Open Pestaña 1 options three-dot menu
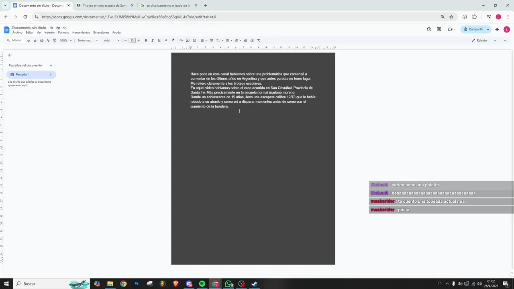The width and height of the screenshot is (514, 289). click(51, 75)
